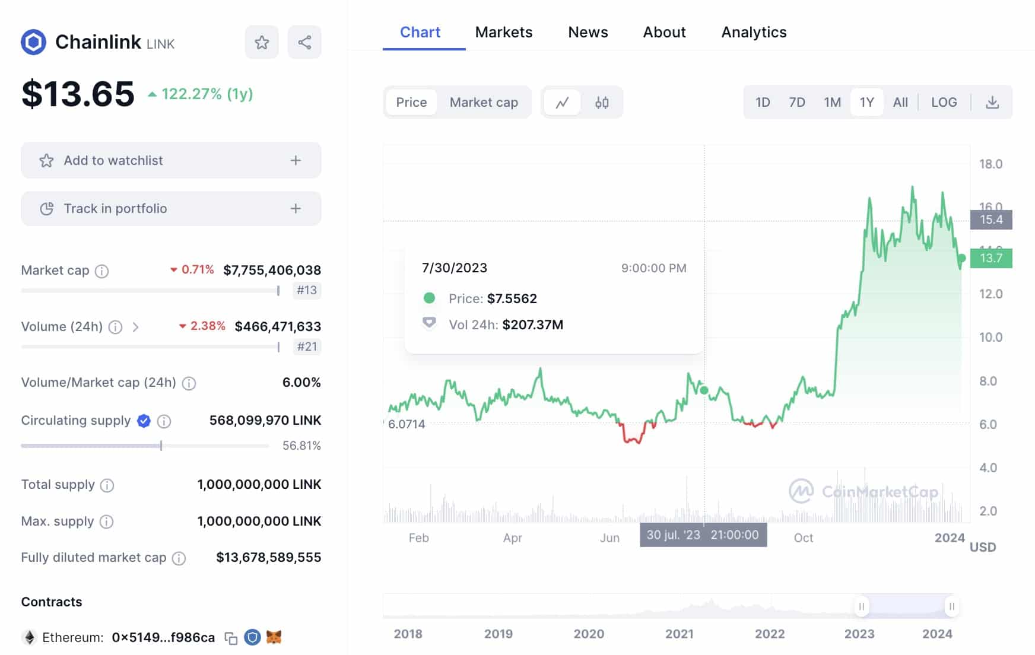
Task: Download chart data icon
Action: [x=992, y=103]
